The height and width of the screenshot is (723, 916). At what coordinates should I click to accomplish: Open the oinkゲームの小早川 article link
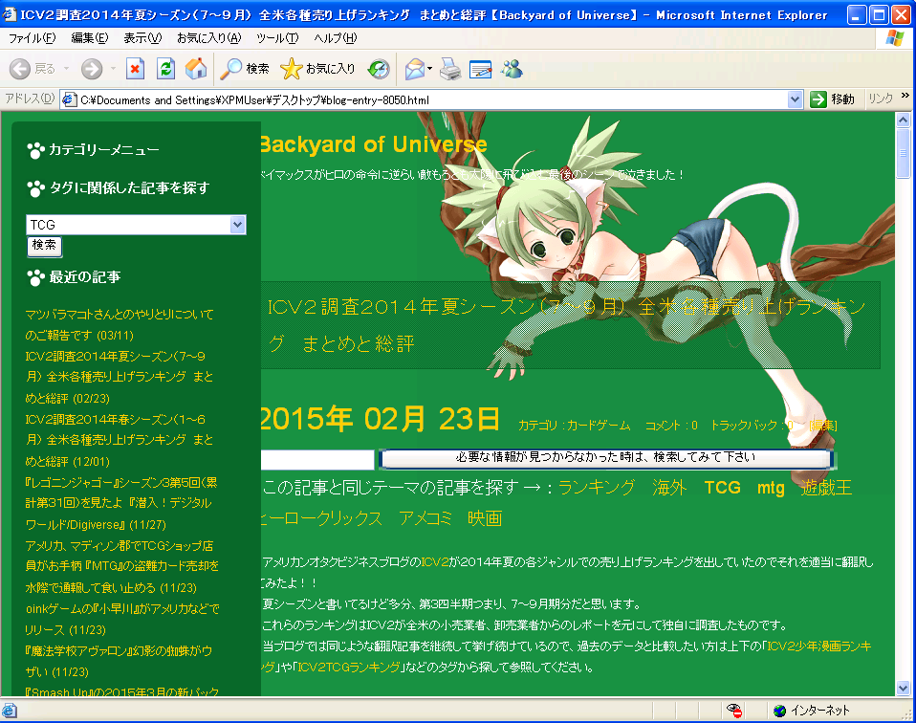(x=121, y=620)
